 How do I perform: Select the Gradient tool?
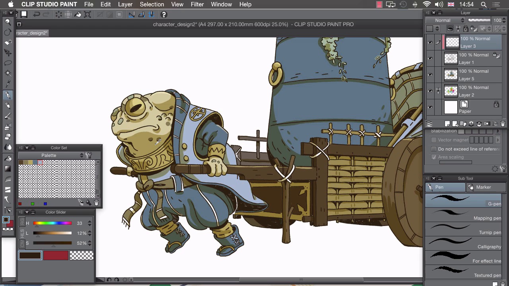(x=8, y=168)
